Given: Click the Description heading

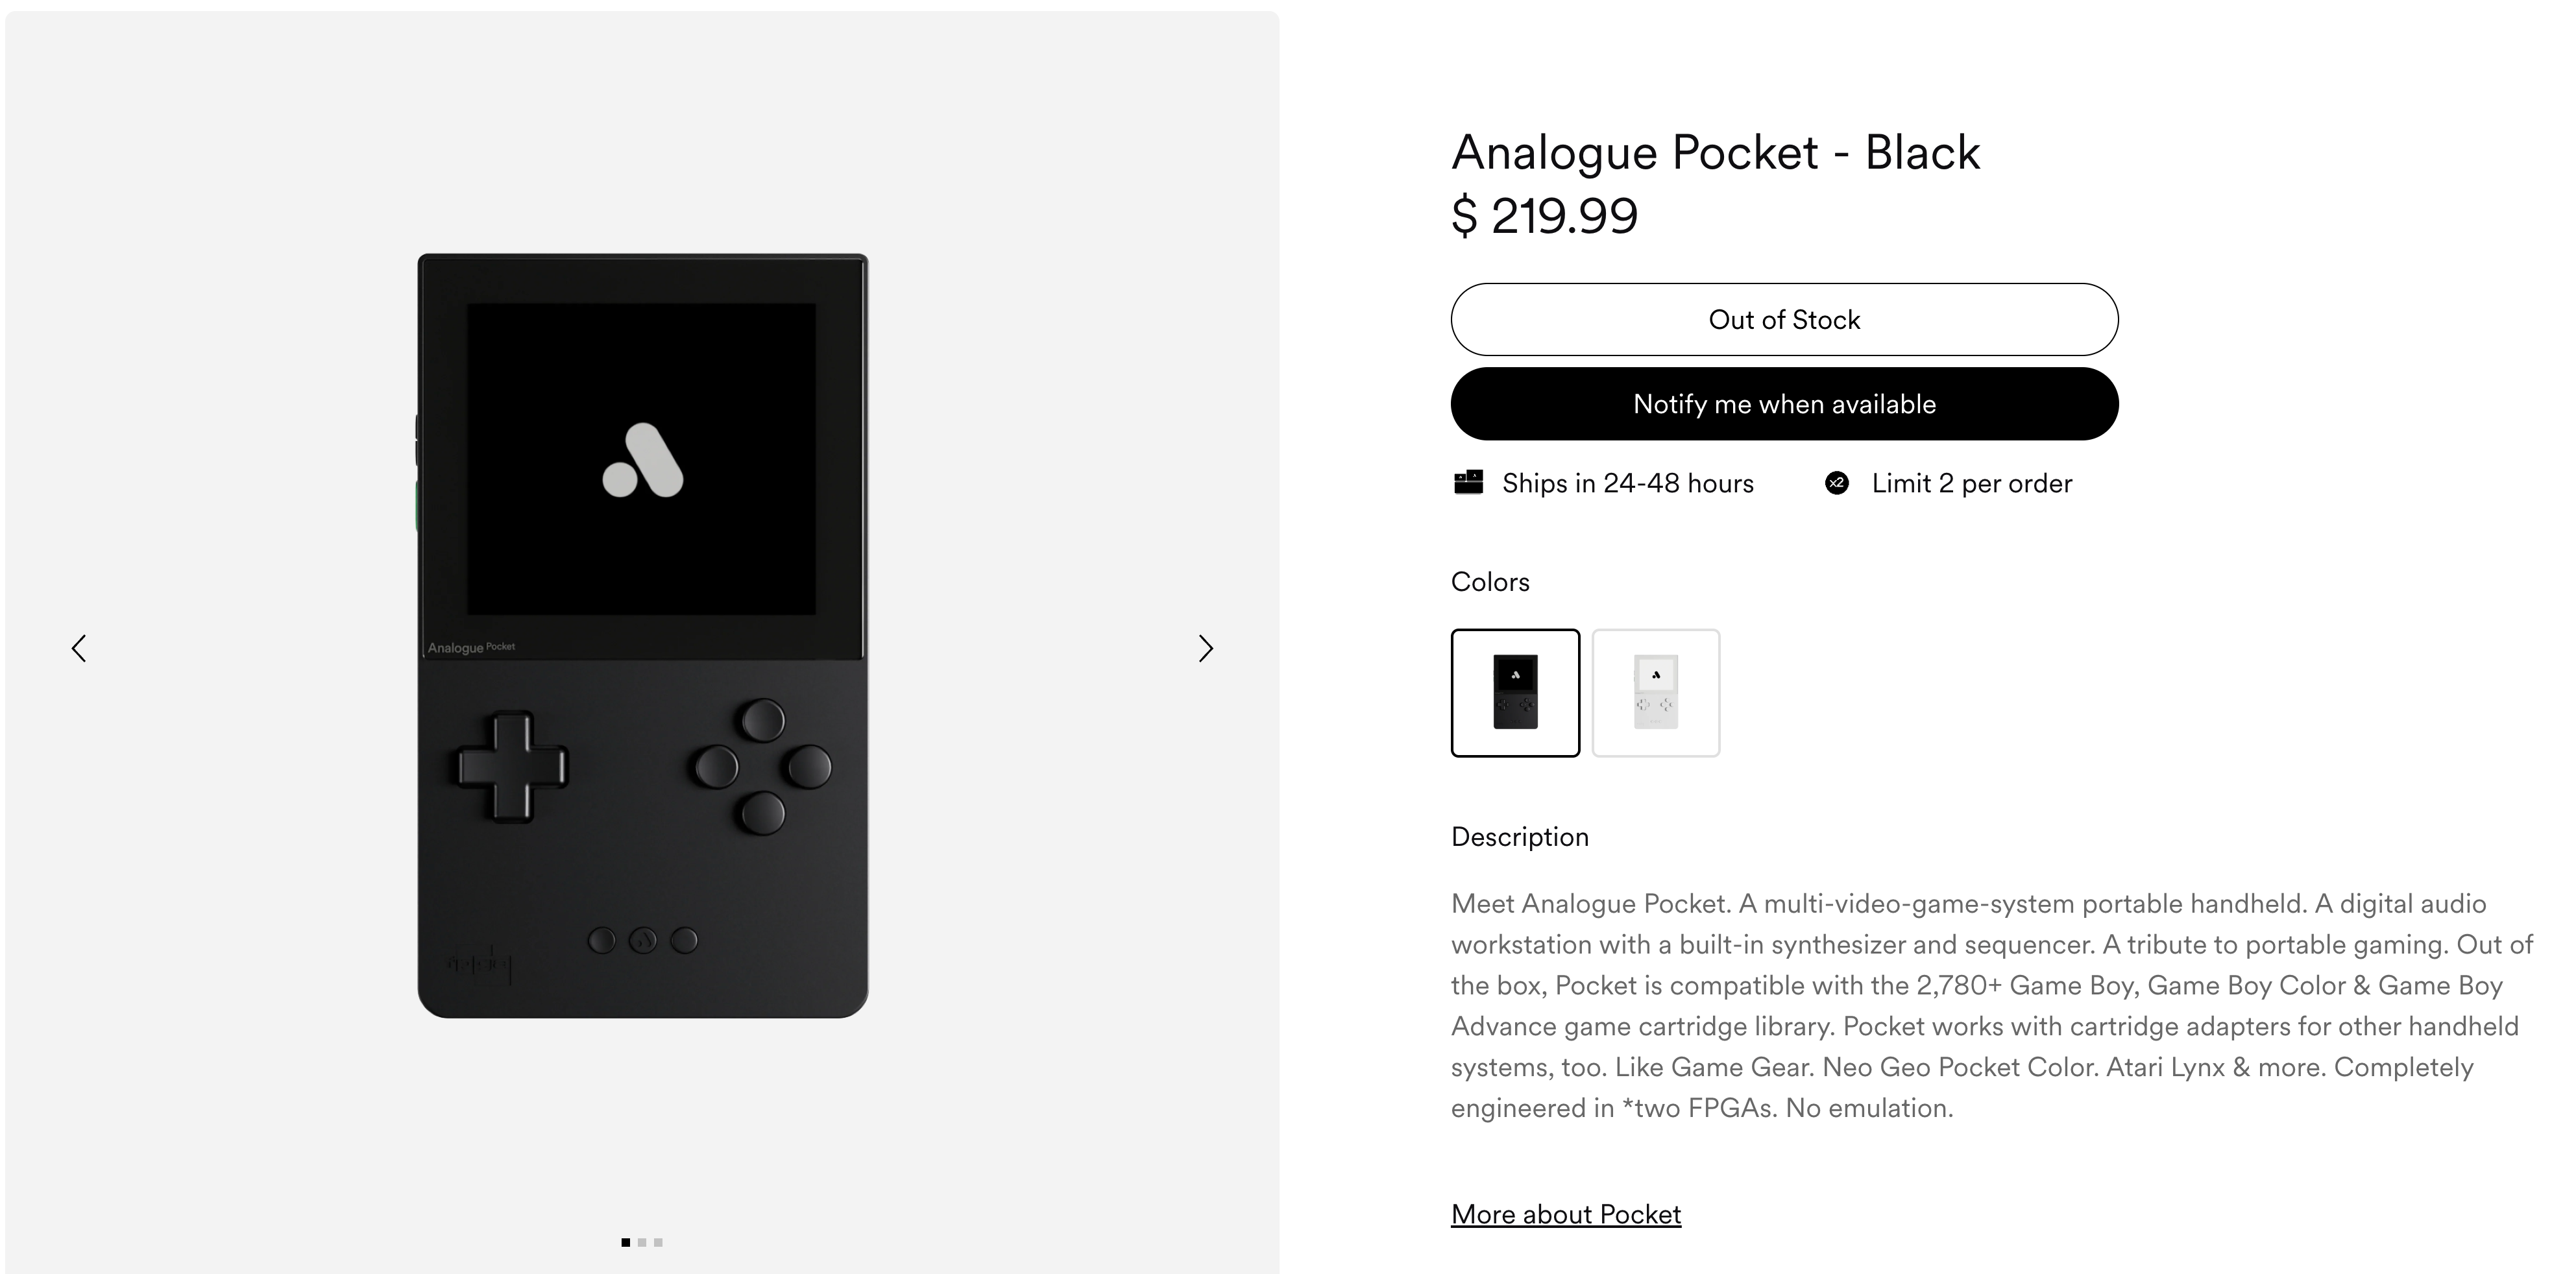Looking at the screenshot, I should point(1520,837).
